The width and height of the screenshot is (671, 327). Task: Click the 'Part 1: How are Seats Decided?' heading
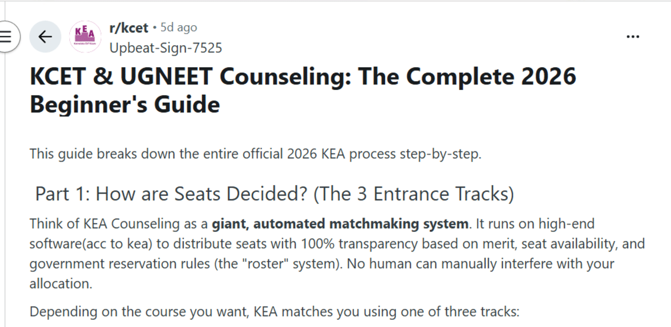point(171,194)
